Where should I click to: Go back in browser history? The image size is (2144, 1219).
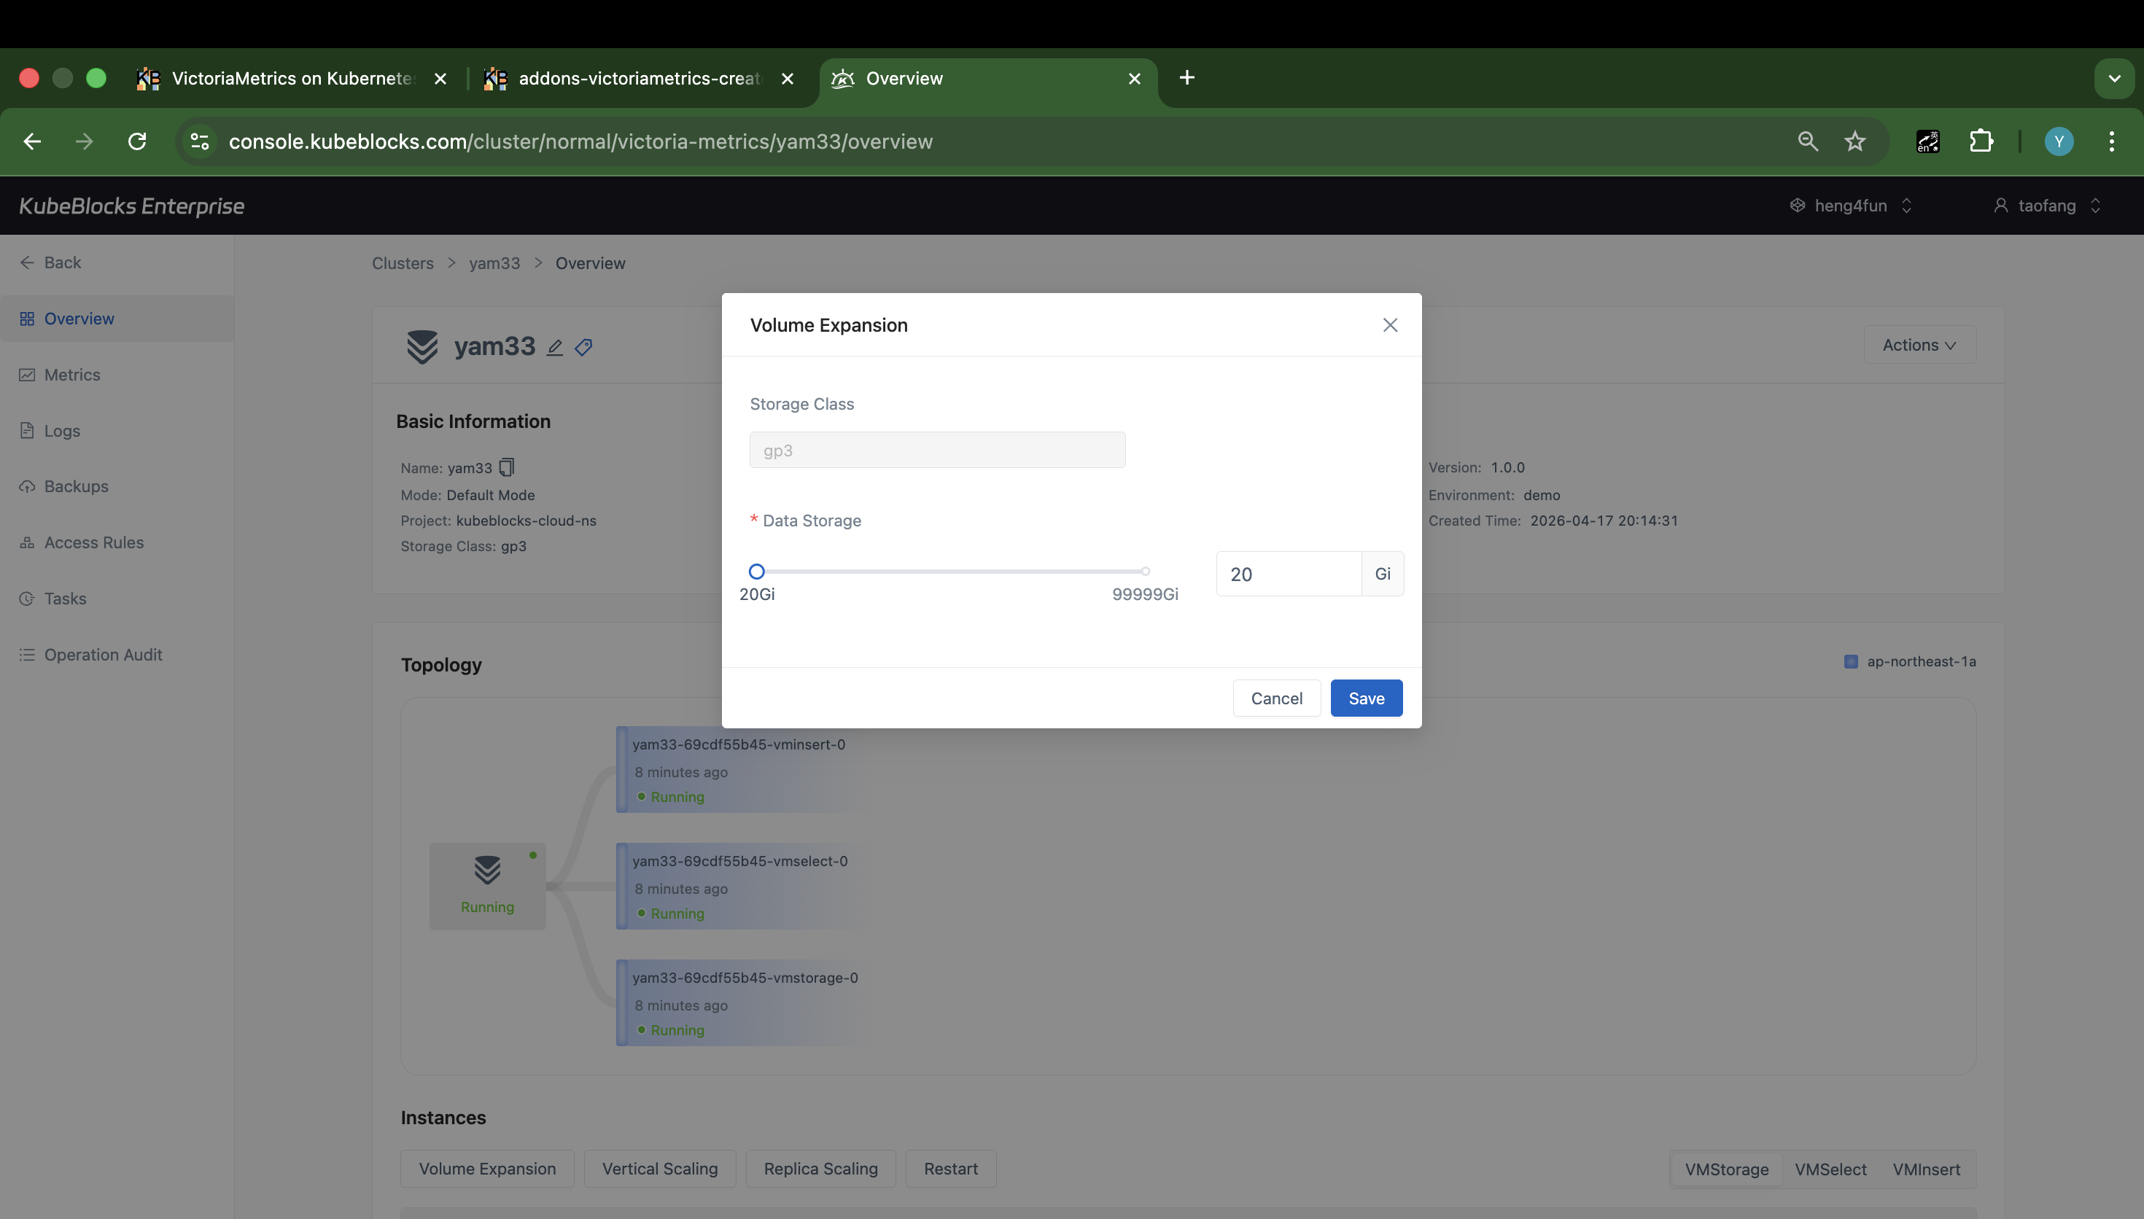[x=32, y=141]
